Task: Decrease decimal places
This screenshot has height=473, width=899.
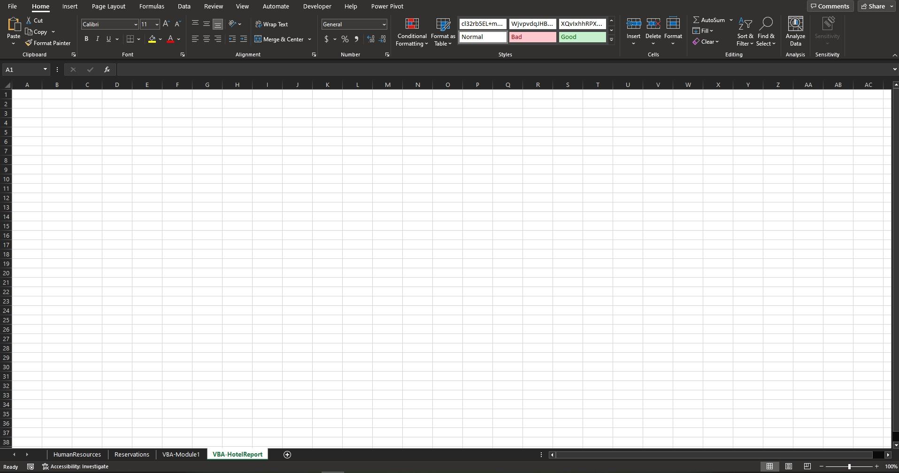Action: click(x=382, y=39)
